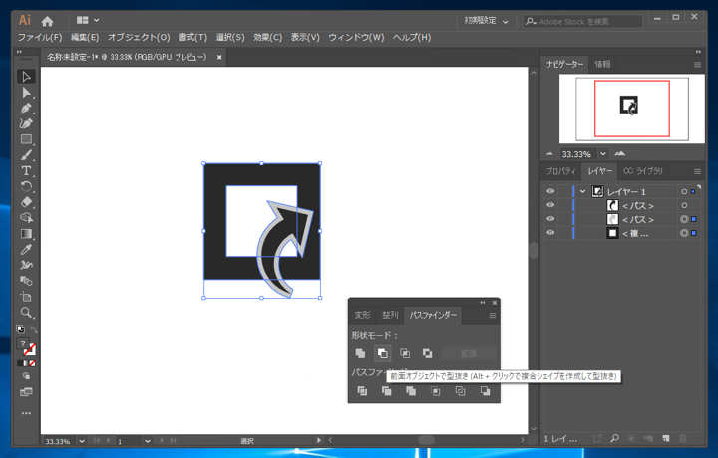
Task: Select the Artboard tool
Action: point(26,296)
